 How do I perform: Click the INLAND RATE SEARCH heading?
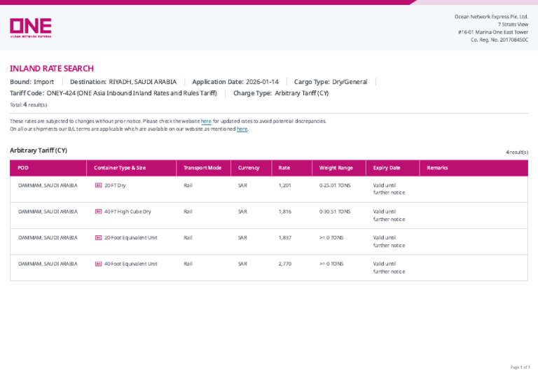coord(52,69)
